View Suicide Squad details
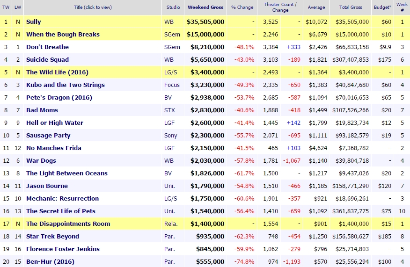Viewport: 410px width, 267px height. (47, 59)
